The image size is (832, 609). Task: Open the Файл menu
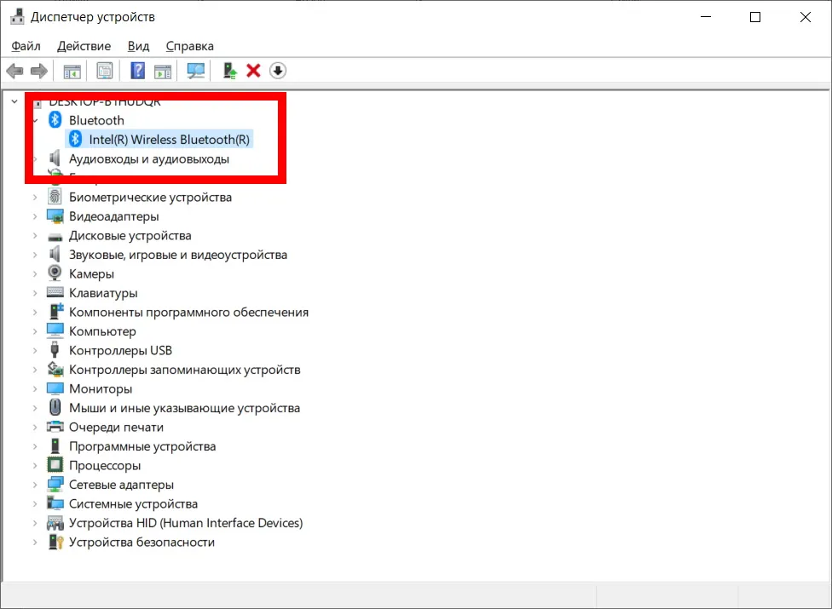pos(26,46)
